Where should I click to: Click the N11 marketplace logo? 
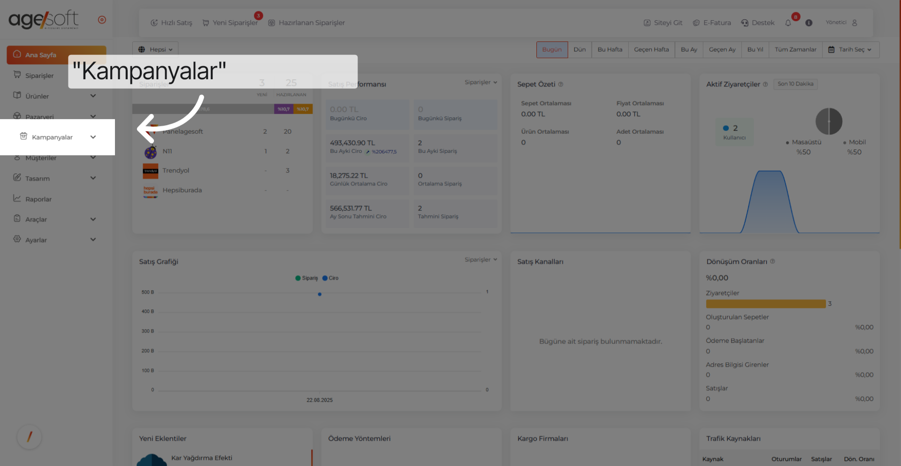click(151, 152)
